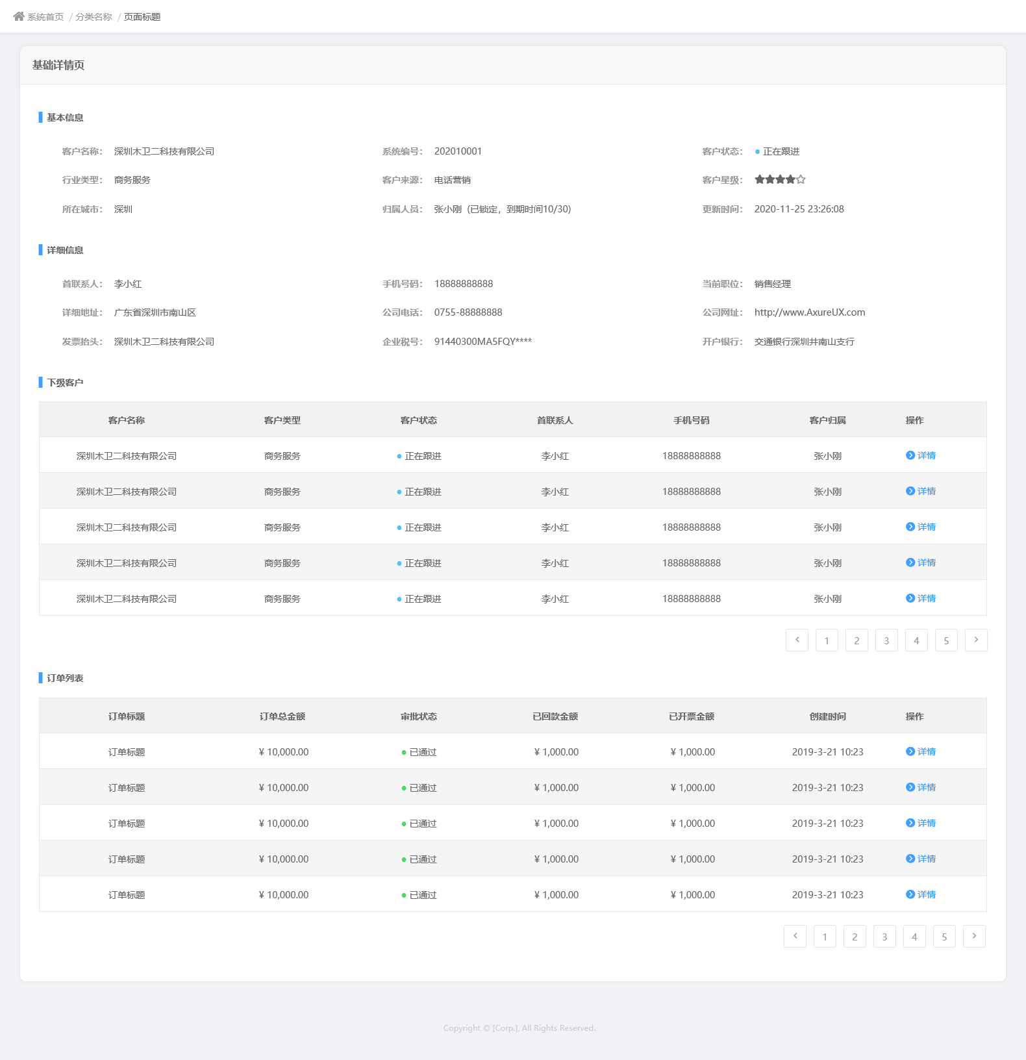The height and width of the screenshot is (1060, 1026).
Task: Click system number value 202010001
Action: (x=458, y=151)
